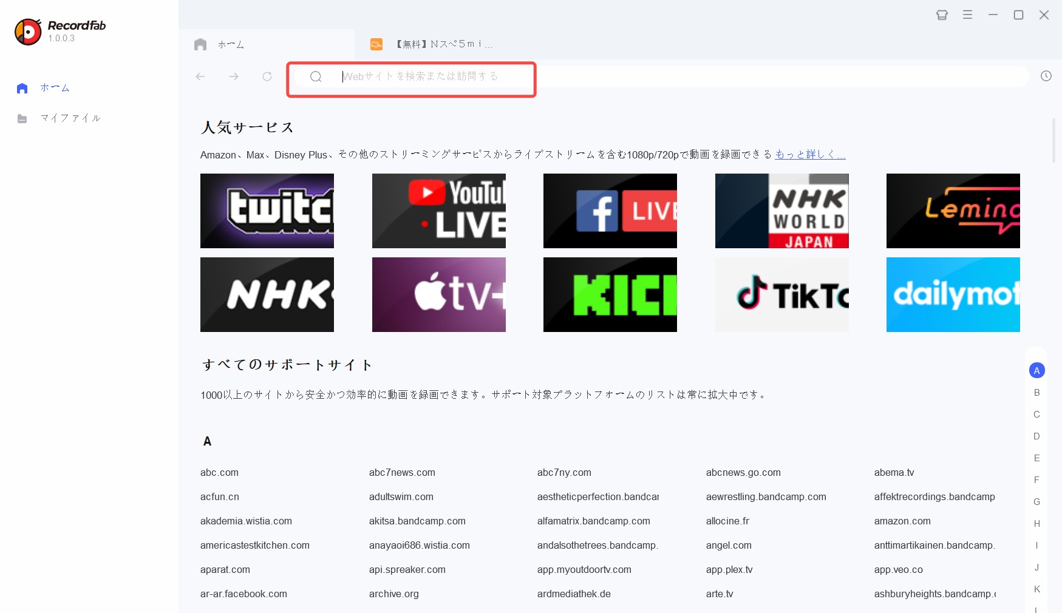The height and width of the screenshot is (613, 1062).
Task: Open the history clock icon
Action: point(1046,76)
